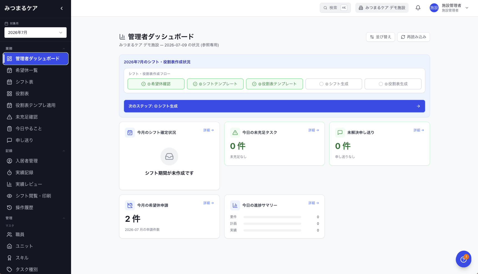Open 詳細 link on 今月のシフト確定状況 card
478x274 pixels.
pos(208,130)
